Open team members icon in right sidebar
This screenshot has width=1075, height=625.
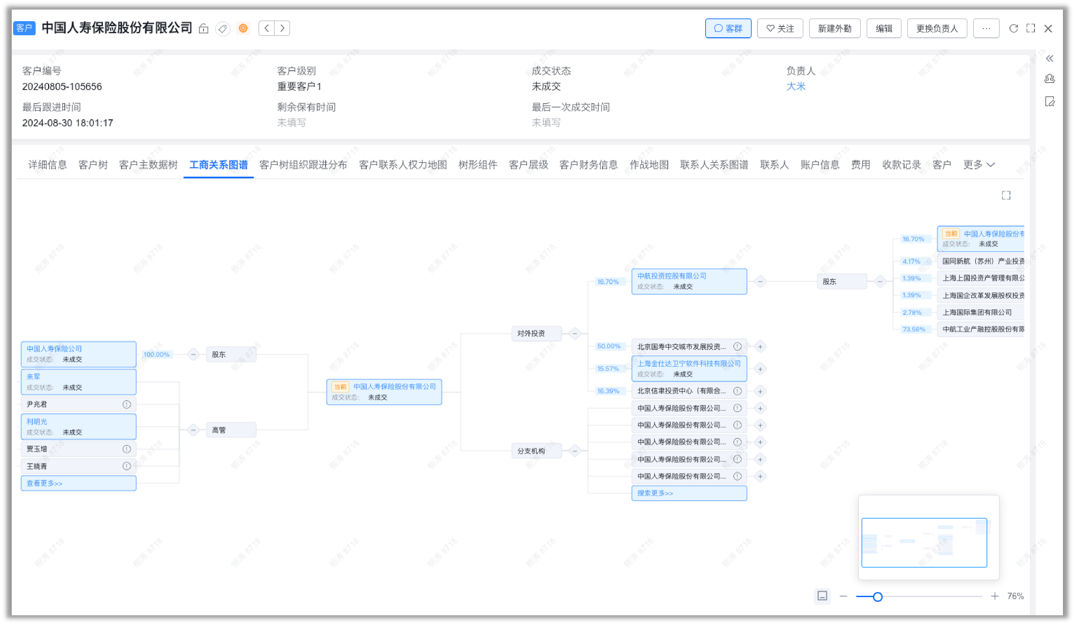click(x=1050, y=79)
